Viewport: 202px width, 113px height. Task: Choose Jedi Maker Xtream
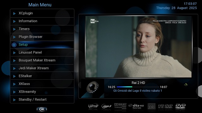click(x=42, y=68)
